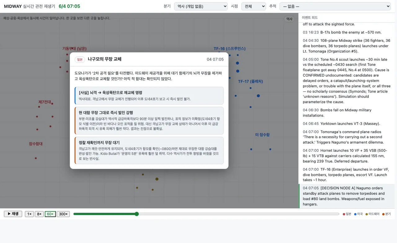Click the 미드웨이 legend item
This screenshot has width=397, height=243.
[372, 214]
